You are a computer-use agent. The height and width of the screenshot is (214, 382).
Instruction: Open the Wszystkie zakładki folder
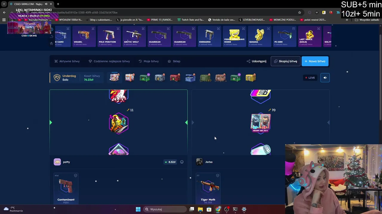pos(367,20)
